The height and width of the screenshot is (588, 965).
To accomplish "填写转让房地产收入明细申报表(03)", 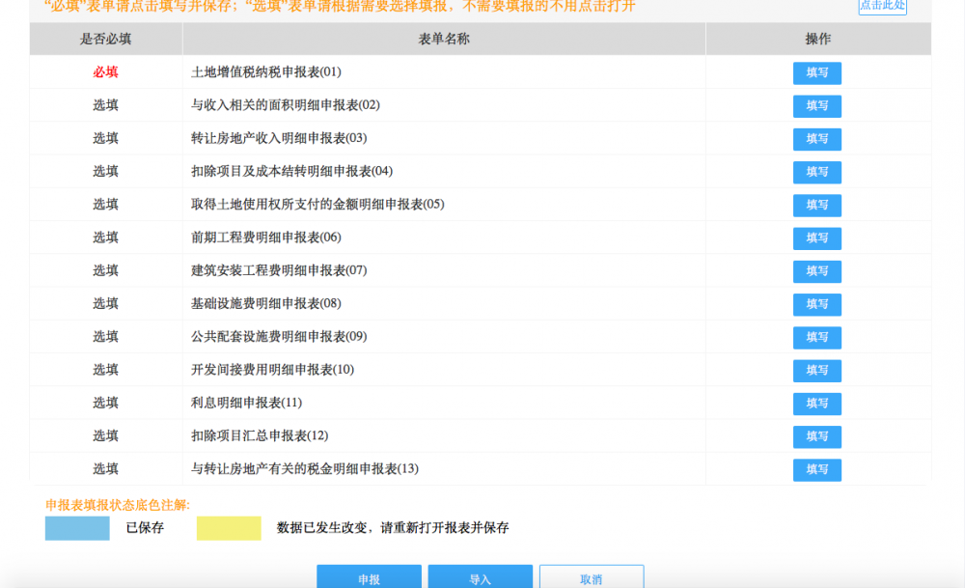I will pyautogui.click(x=816, y=139).
